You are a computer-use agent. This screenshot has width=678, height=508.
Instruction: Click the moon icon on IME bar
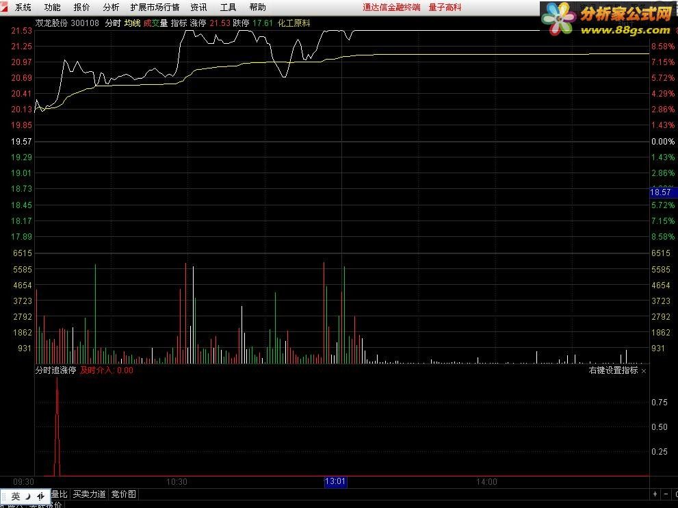tap(28, 496)
